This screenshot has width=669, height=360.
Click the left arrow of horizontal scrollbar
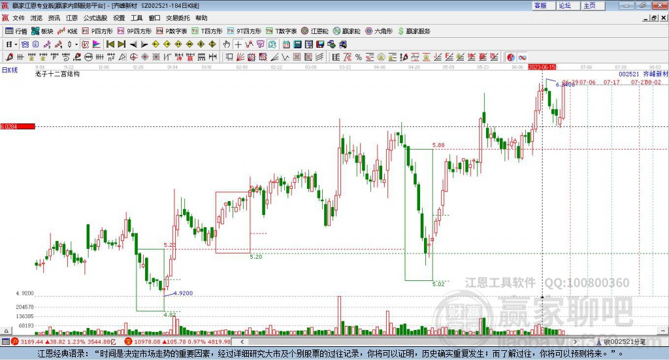tap(242, 342)
